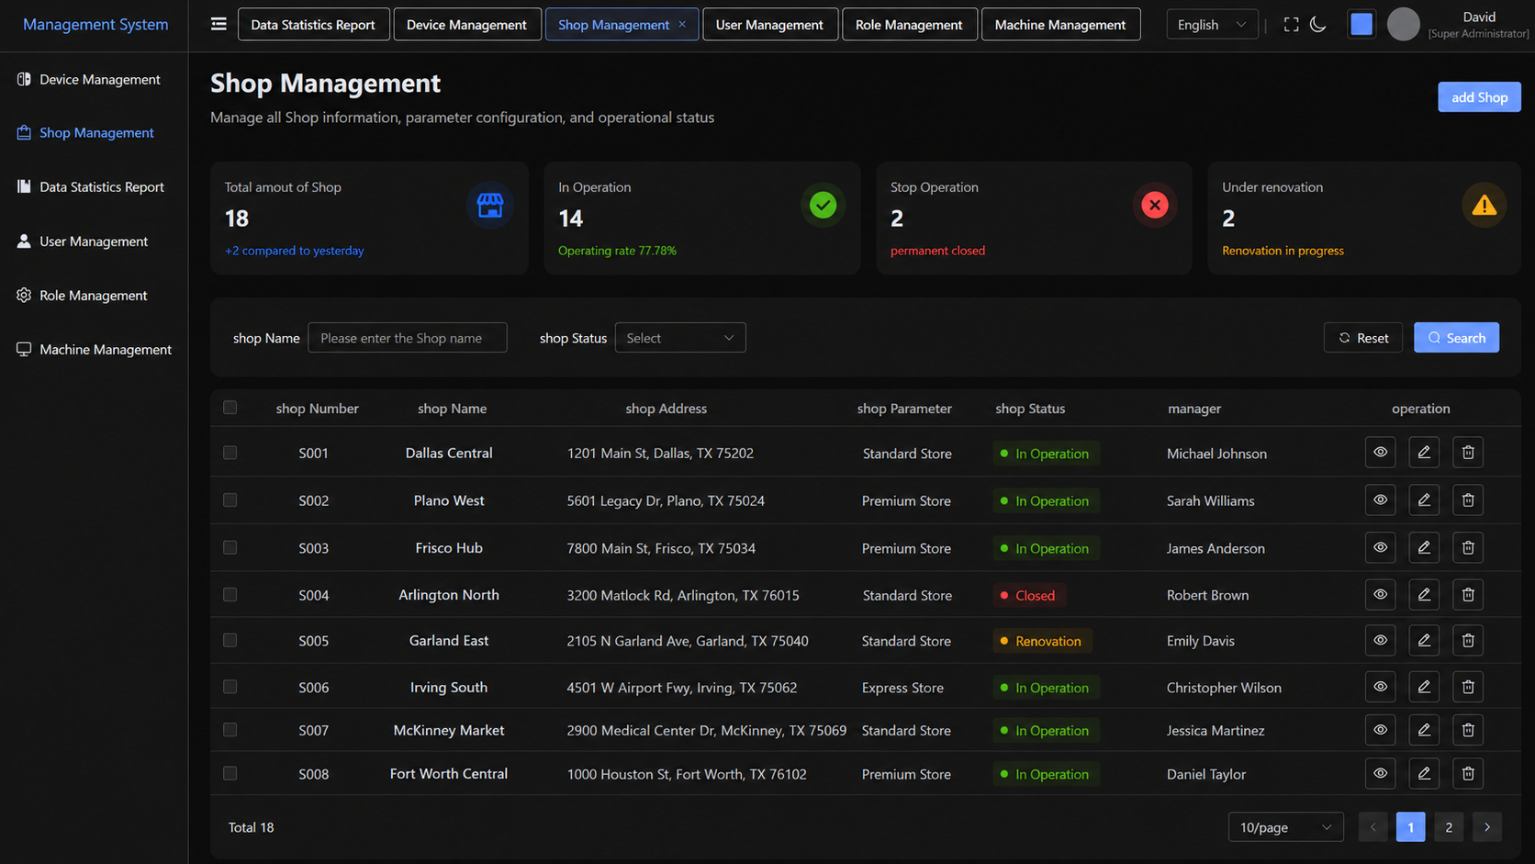Image resolution: width=1535 pixels, height=864 pixels.
Task: Click the add Shop button
Action: coord(1479,97)
